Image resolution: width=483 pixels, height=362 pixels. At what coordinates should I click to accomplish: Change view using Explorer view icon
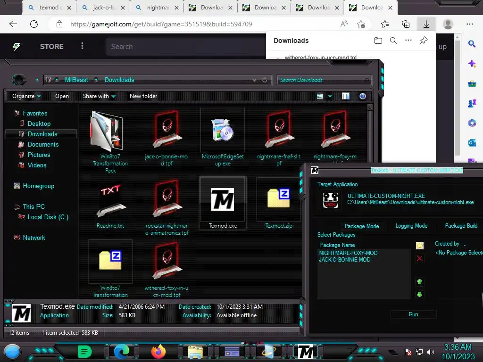click(x=320, y=96)
